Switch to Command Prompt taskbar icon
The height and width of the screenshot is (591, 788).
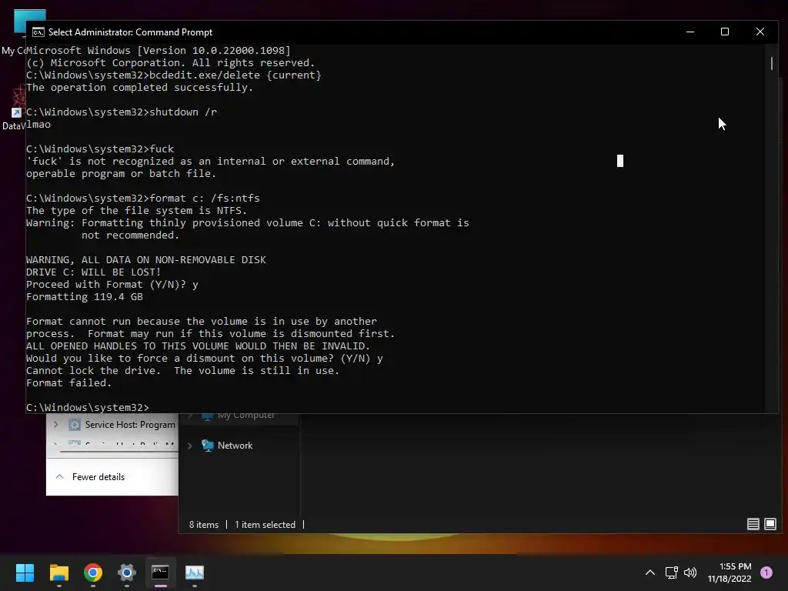pos(160,573)
